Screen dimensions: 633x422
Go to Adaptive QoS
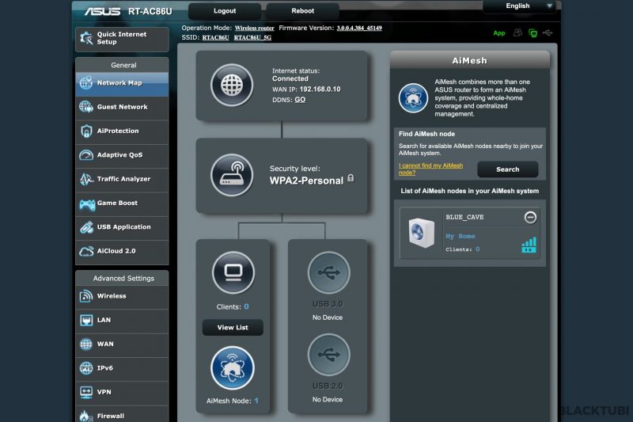(x=122, y=155)
